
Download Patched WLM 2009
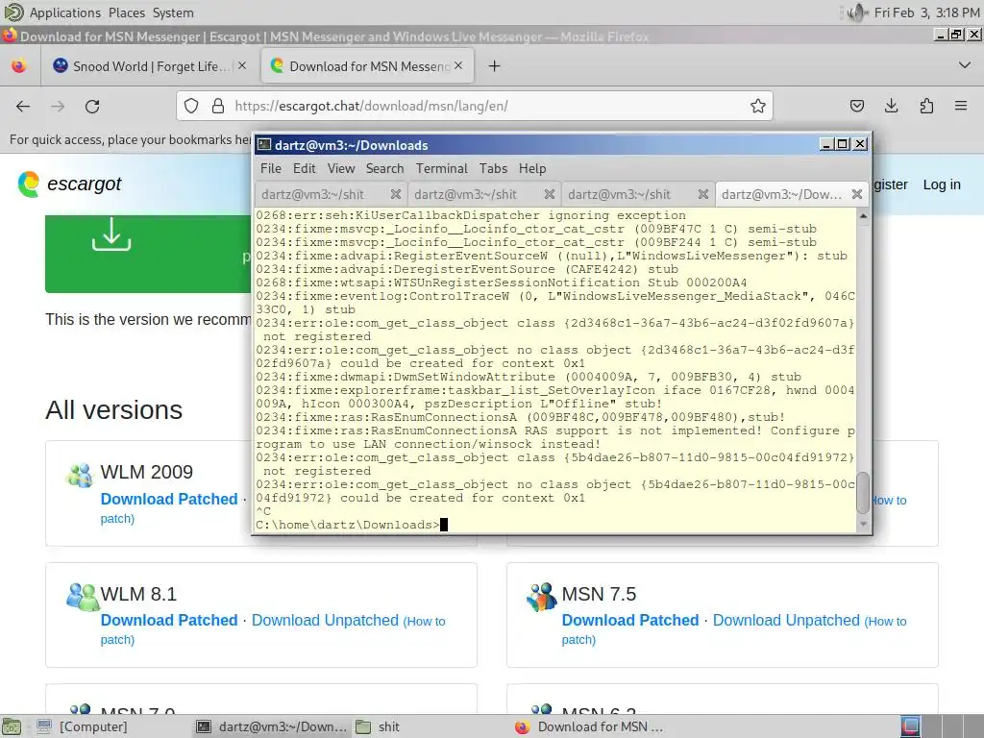pyautogui.click(x=169, y=499)
